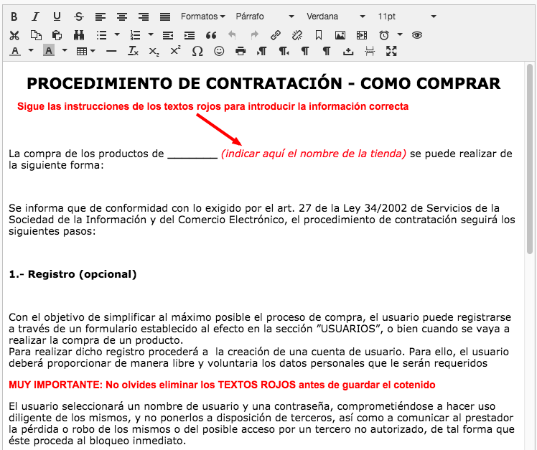Expand bullet list style options
This screenshot has height=450, width=537.
tap(117, 34)
